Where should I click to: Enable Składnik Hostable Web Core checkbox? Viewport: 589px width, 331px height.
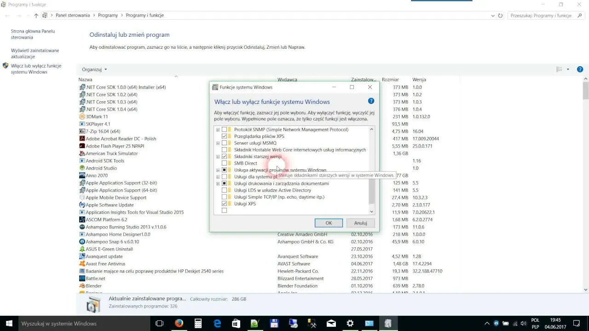[225, 150]
